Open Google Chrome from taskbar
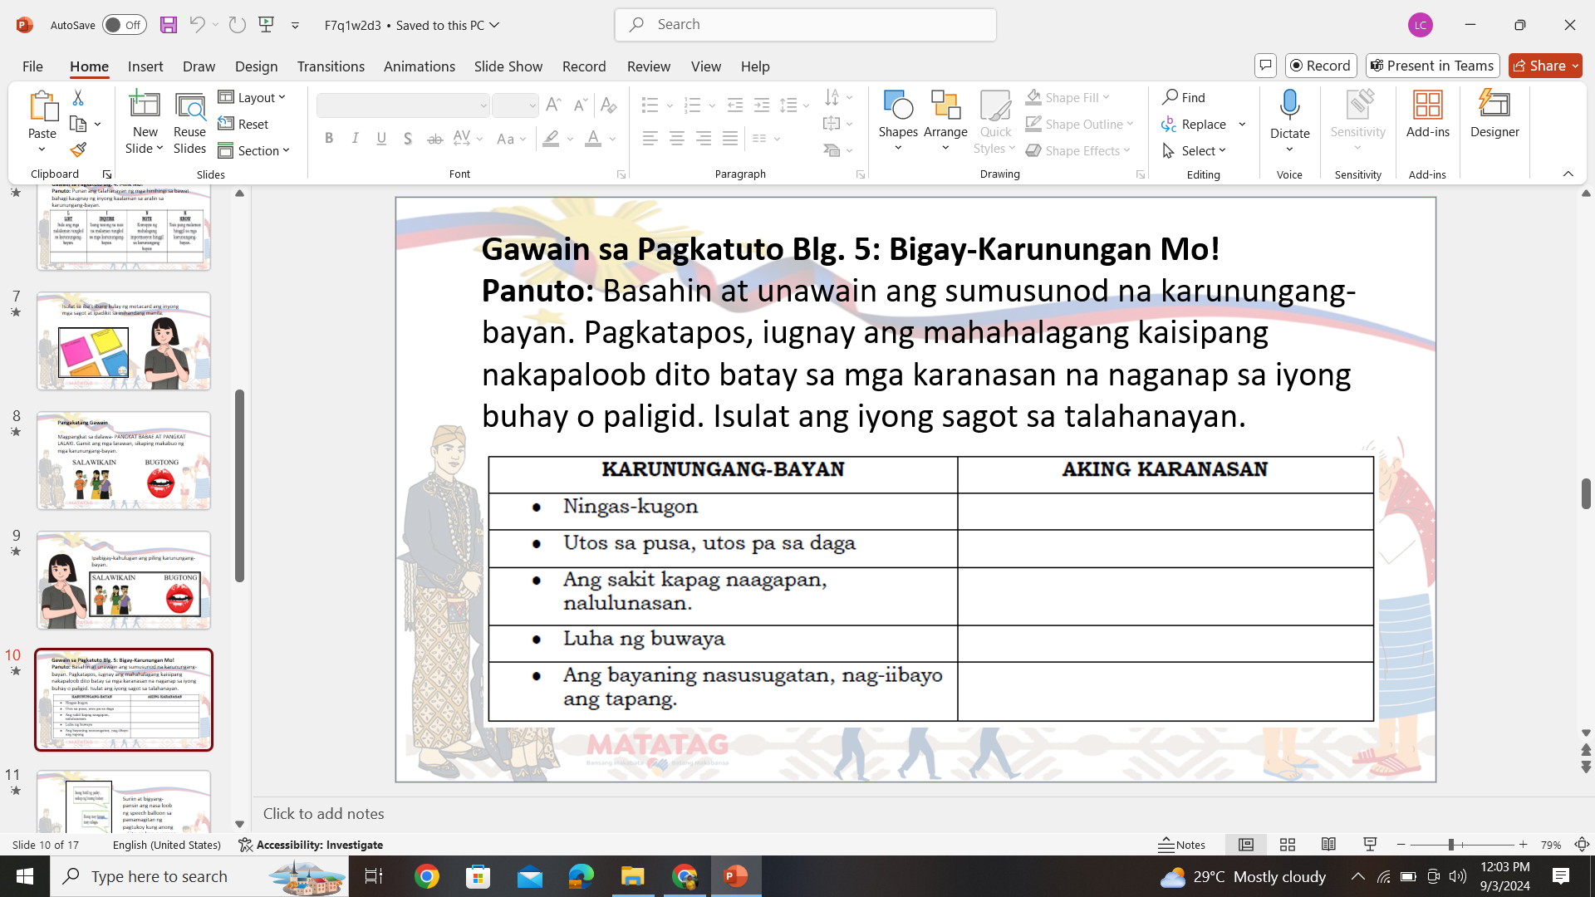1595x897 pixels. coord(427,876)
